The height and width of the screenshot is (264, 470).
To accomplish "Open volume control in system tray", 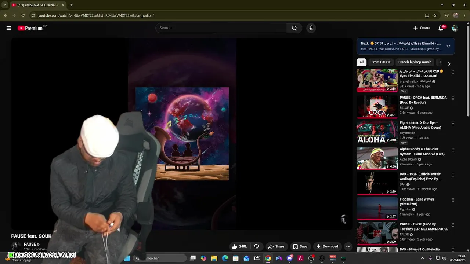I will [x=444, y=258].
